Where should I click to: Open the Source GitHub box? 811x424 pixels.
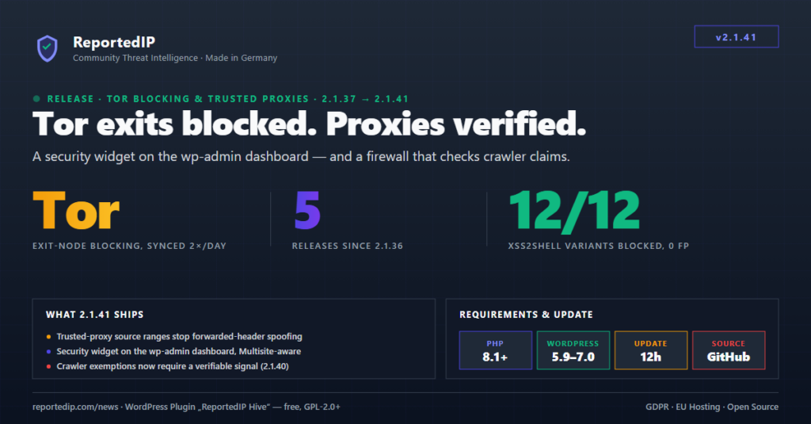tap(729, 350)
